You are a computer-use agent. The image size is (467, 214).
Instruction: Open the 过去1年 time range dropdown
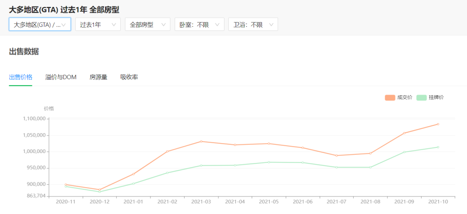click(98, 24)
